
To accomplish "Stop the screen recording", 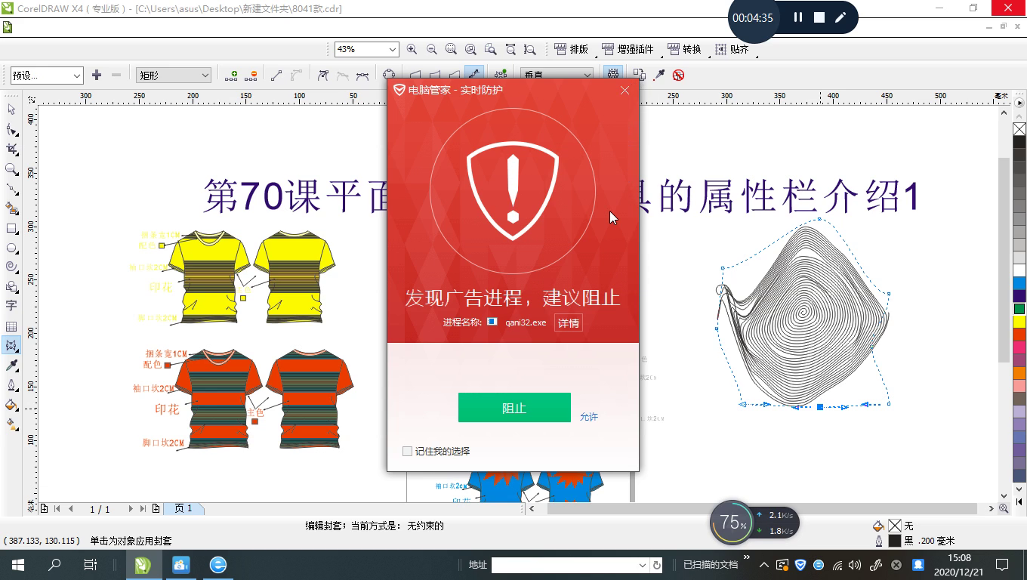I will tap(819, 17).
